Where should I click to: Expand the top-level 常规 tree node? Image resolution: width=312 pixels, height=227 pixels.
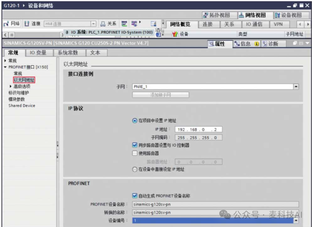coord(5,61)
